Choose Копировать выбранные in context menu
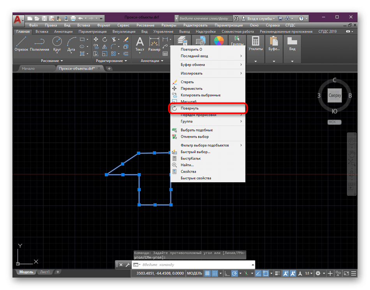 pyautogui.click(x=208, y=95)
